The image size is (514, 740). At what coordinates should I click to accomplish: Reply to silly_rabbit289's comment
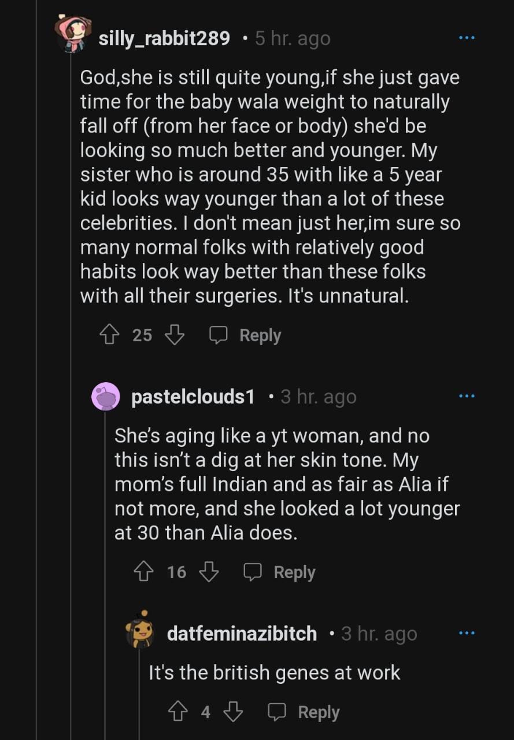click(x=245, y=335)
